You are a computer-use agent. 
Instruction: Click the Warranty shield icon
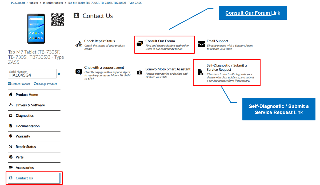point(11,136)
